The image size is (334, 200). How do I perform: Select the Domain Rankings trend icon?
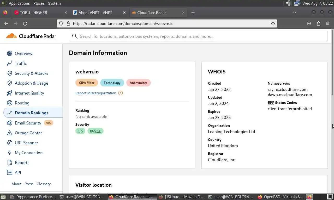[x=10, y=113]
